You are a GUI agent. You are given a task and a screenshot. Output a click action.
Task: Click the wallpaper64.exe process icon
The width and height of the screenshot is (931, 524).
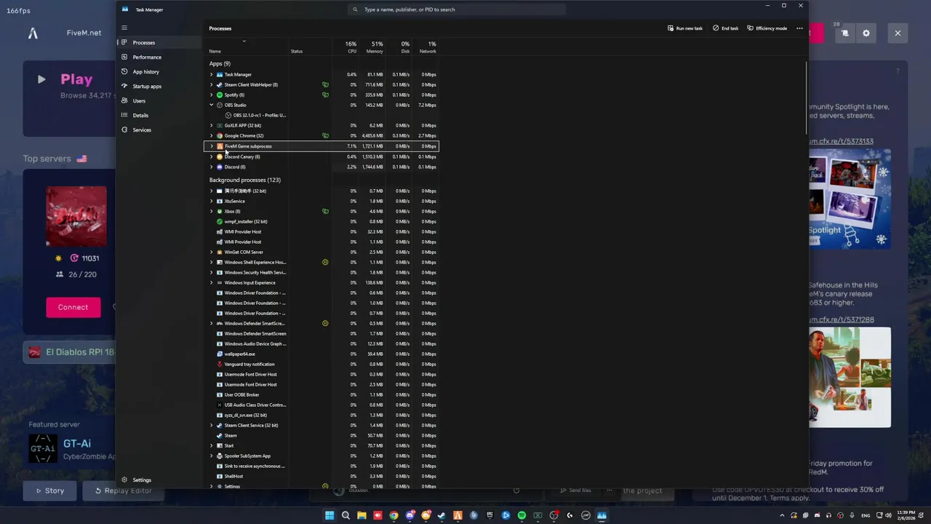pos(220,354)
